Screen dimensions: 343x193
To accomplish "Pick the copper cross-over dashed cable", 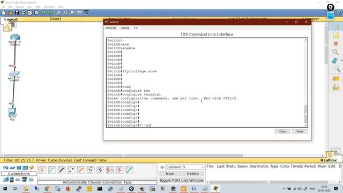I will pyautogui.click(x=71, y=170).
